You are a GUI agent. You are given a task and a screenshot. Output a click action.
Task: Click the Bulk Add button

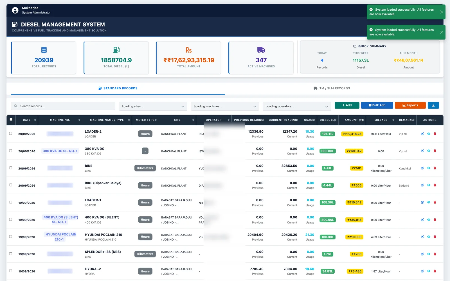(x=377, y=105)
